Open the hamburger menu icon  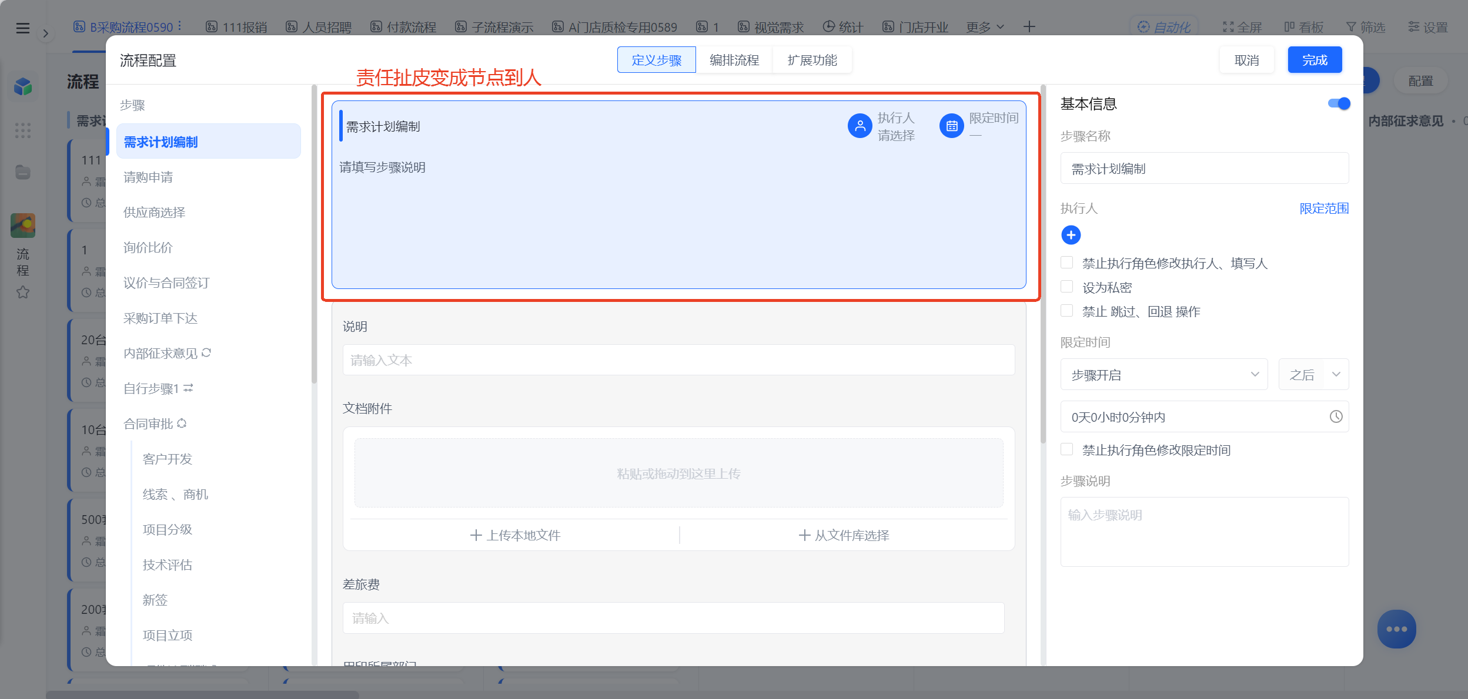22,28
